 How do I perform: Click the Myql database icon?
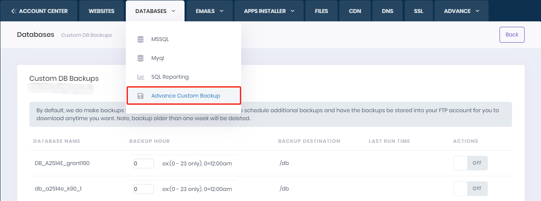pos(140,58)
